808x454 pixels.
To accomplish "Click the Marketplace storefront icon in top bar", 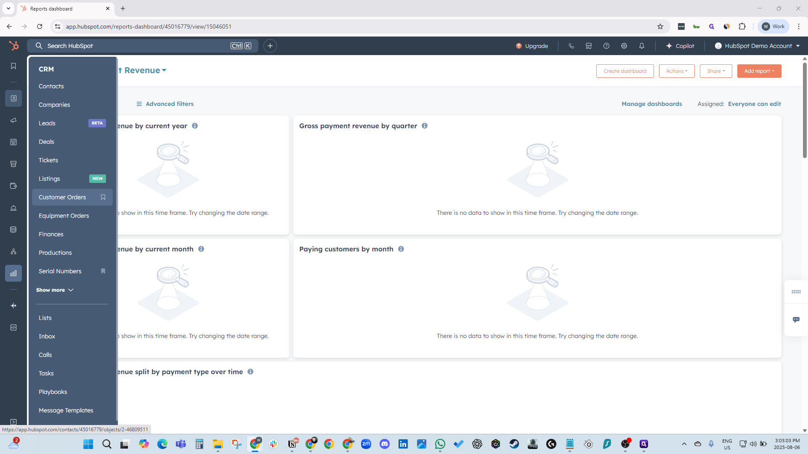I will pyautogui.click(x=589, y=46).
